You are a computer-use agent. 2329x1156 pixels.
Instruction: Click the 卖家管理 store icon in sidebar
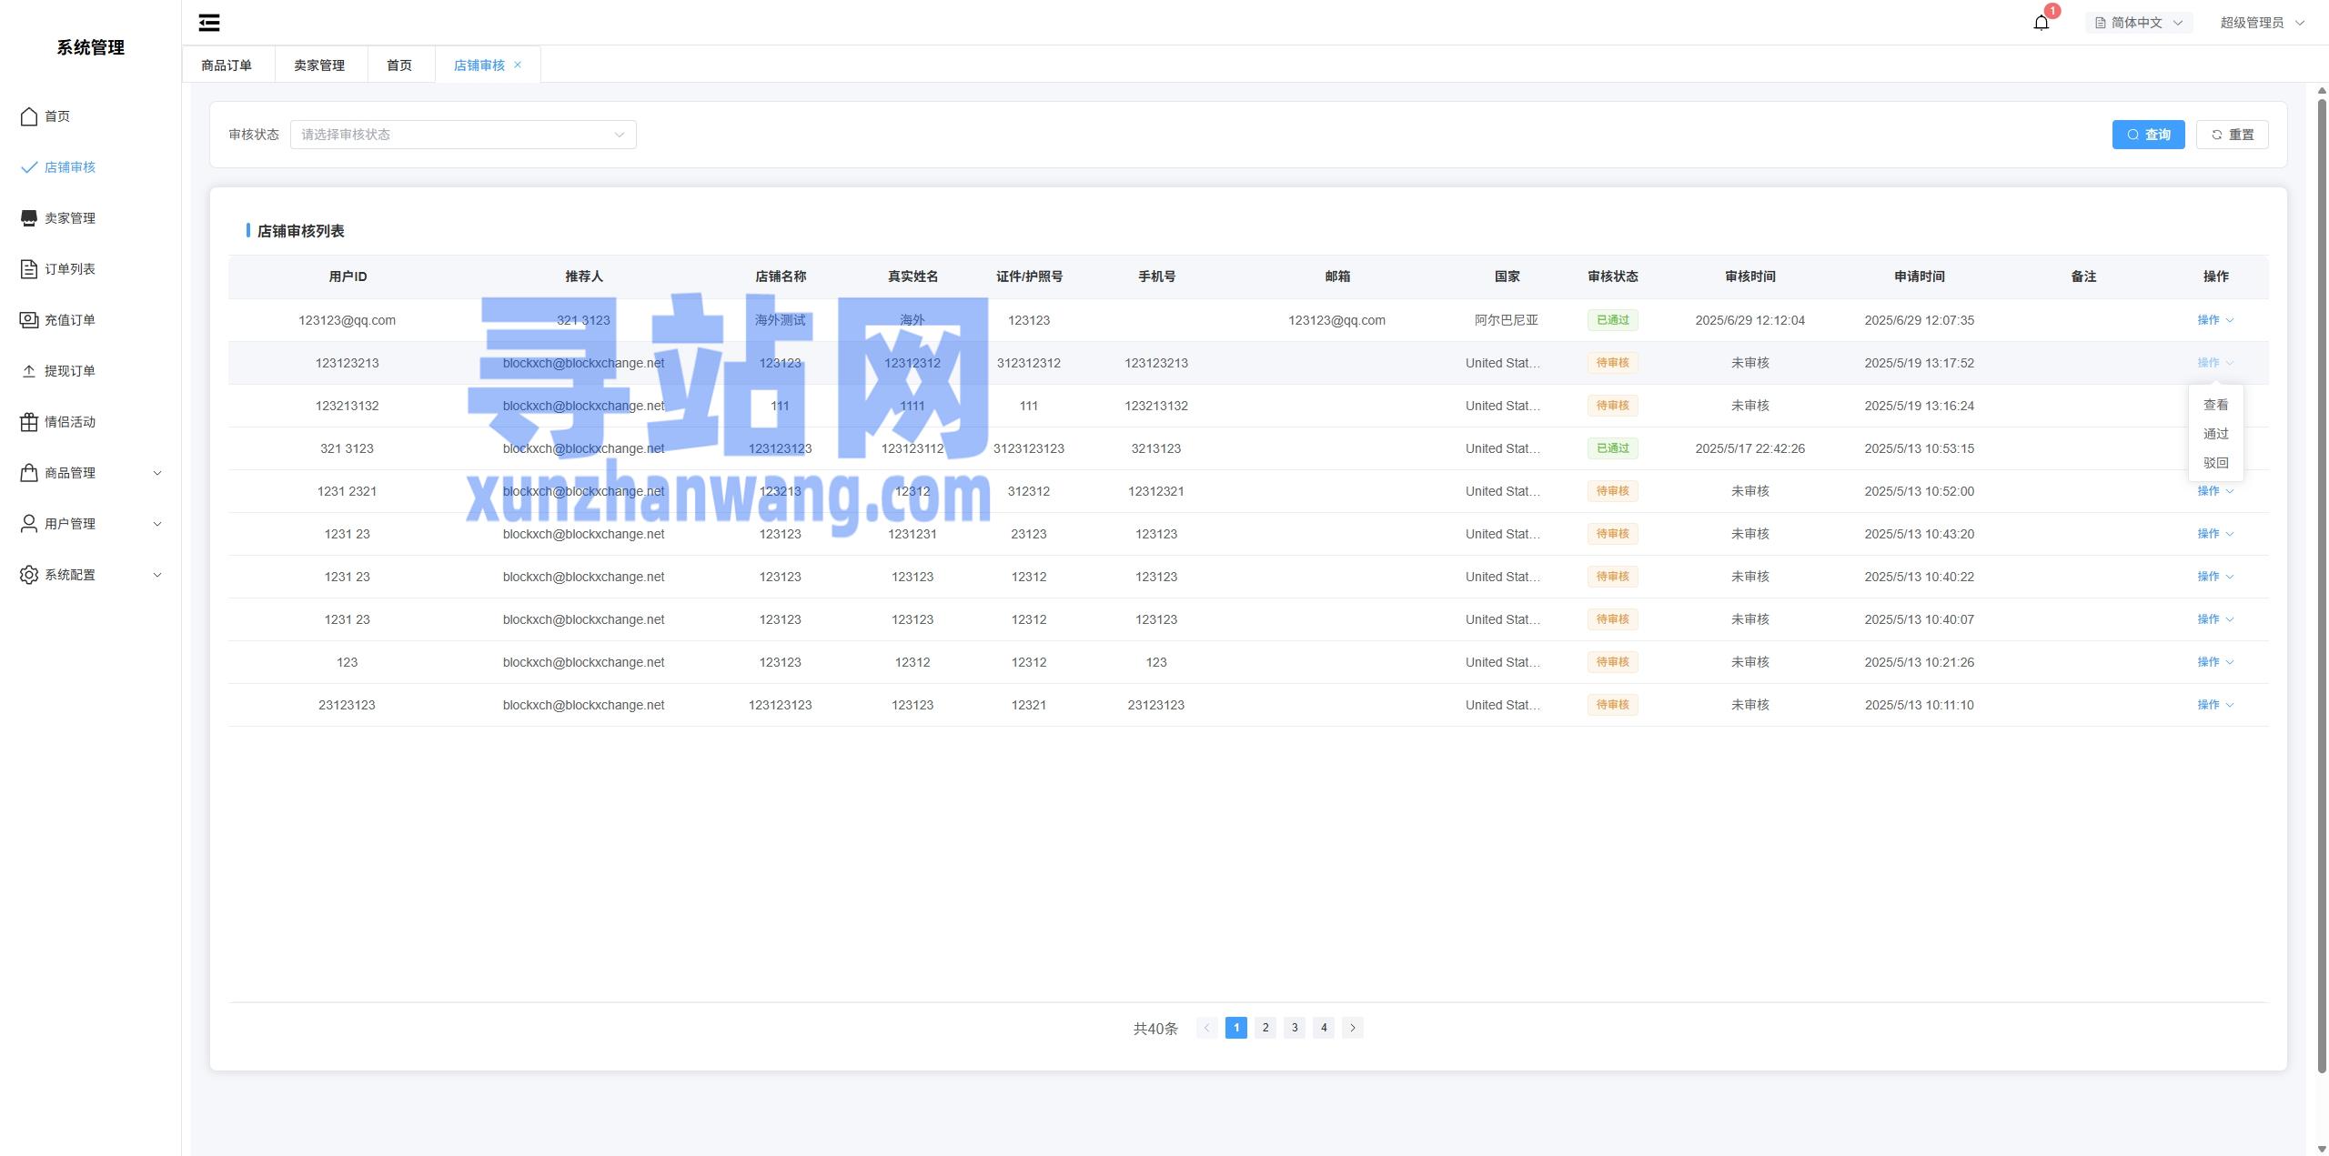[29, 218]
